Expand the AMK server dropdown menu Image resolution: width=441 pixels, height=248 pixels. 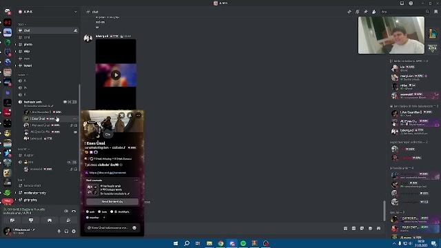click(75, 12)
